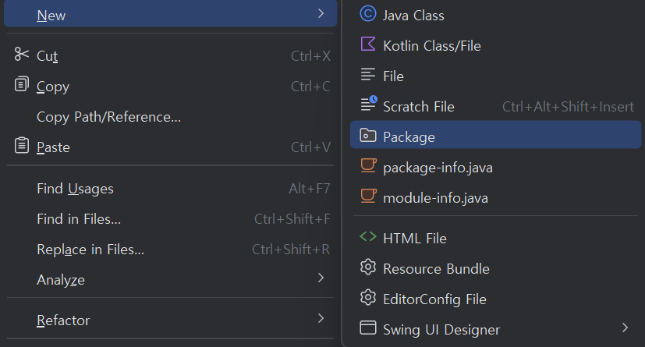The height and width of the screenshot is (347, 645).
Task: Click the Scratch File clock icon
Action: pos(369,103)
